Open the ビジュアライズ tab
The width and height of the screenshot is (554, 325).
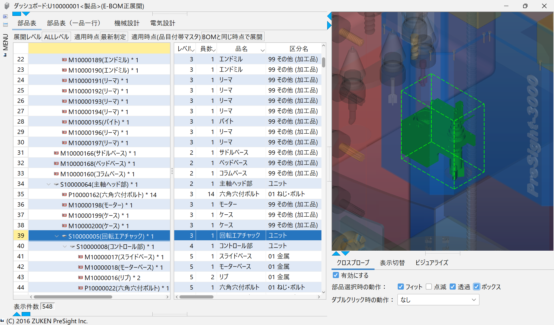(432, 262)
